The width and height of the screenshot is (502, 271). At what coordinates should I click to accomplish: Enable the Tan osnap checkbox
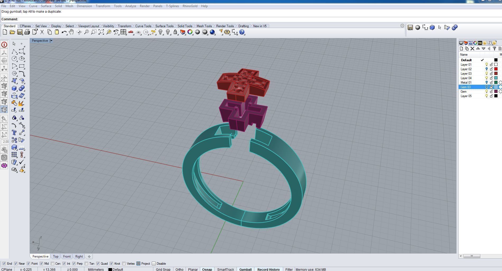coord(86,263)
